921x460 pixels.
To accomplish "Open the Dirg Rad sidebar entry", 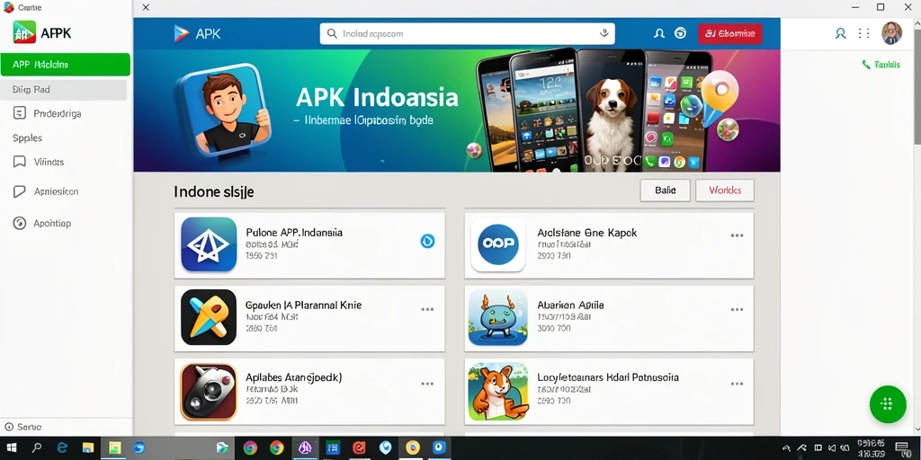I will coord(64,90).
